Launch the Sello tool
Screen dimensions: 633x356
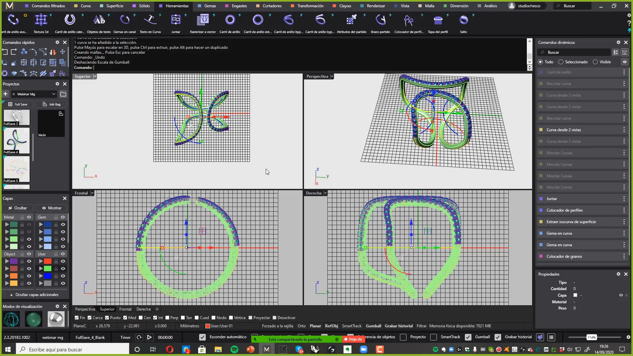(464, 20)
